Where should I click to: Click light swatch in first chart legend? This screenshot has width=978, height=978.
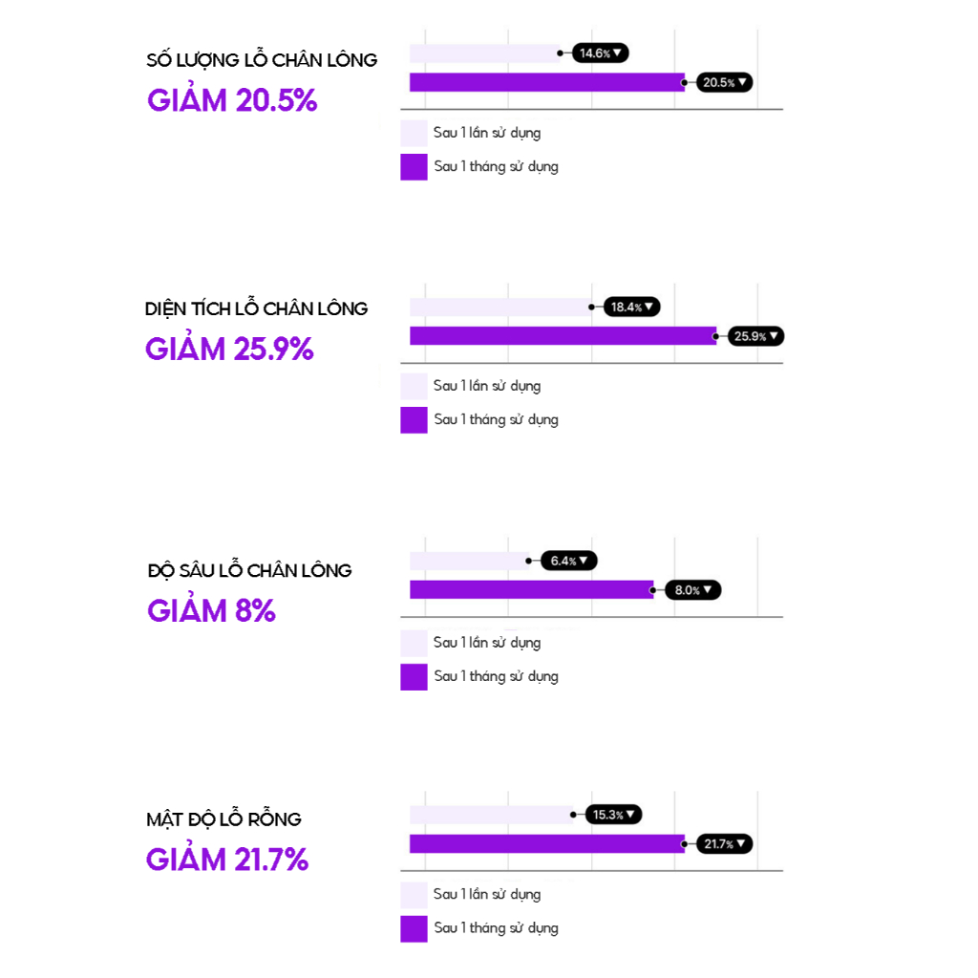coord(414,133)
